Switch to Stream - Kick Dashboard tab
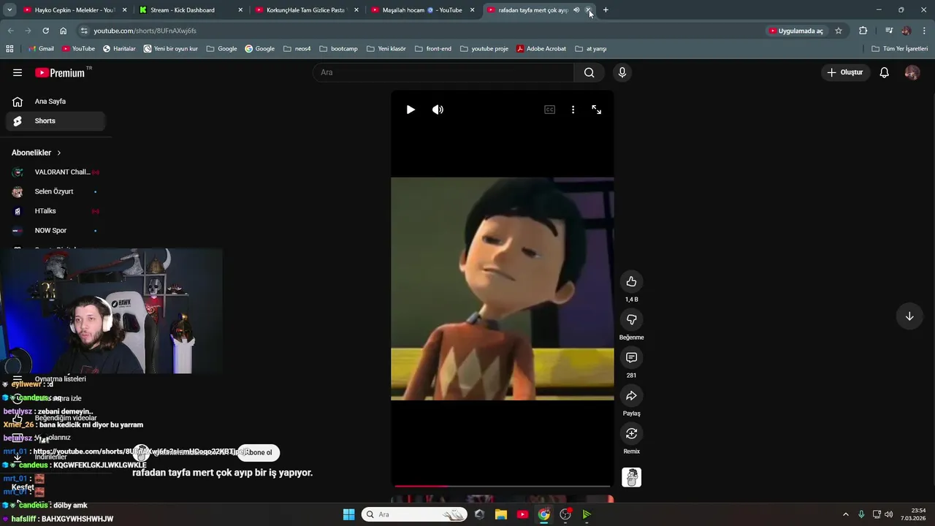 tap(190, 10)
